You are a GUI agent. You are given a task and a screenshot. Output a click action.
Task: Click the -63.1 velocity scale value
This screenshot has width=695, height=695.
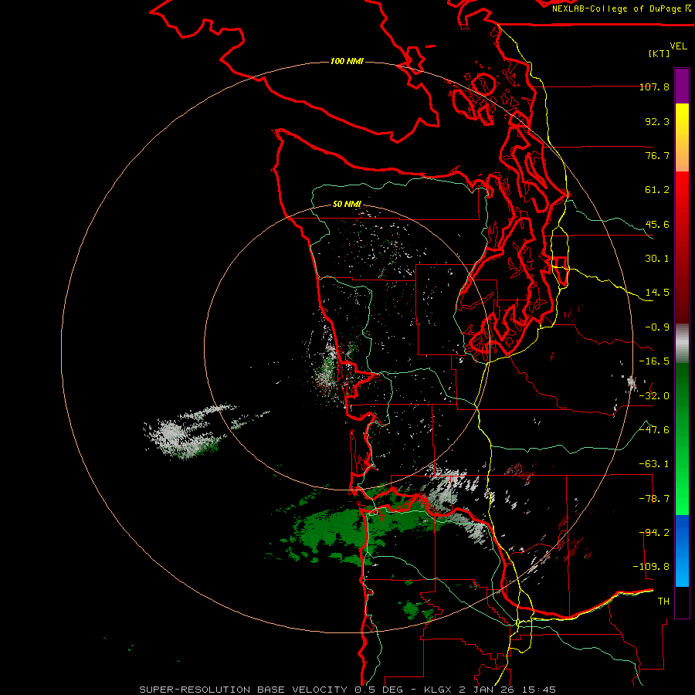(654, 464)
